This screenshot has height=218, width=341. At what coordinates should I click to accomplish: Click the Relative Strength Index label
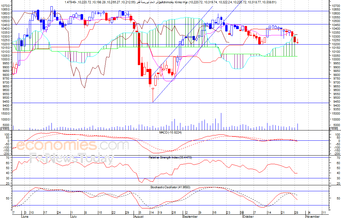170,157
